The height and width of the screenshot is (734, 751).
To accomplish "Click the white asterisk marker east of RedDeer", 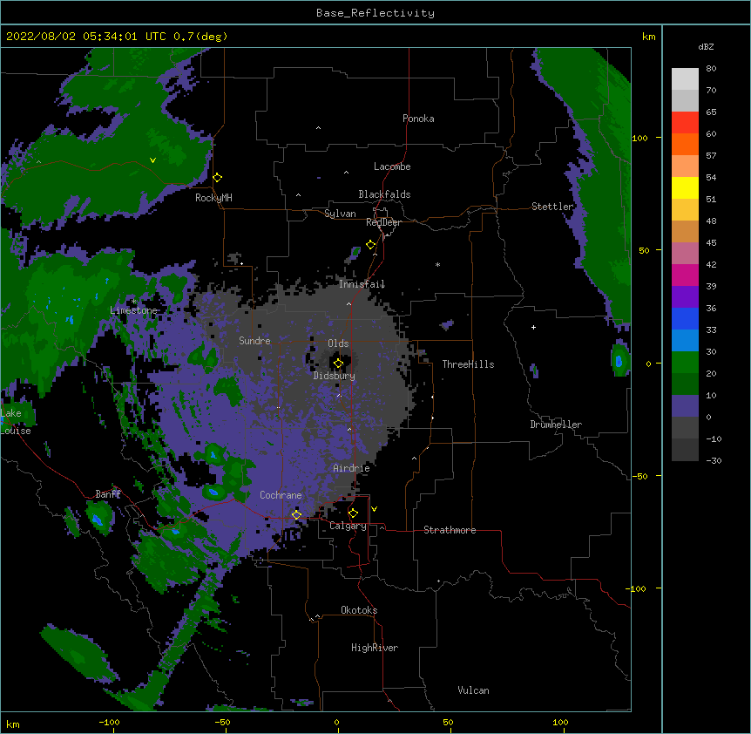I will (x=437, y=264).
